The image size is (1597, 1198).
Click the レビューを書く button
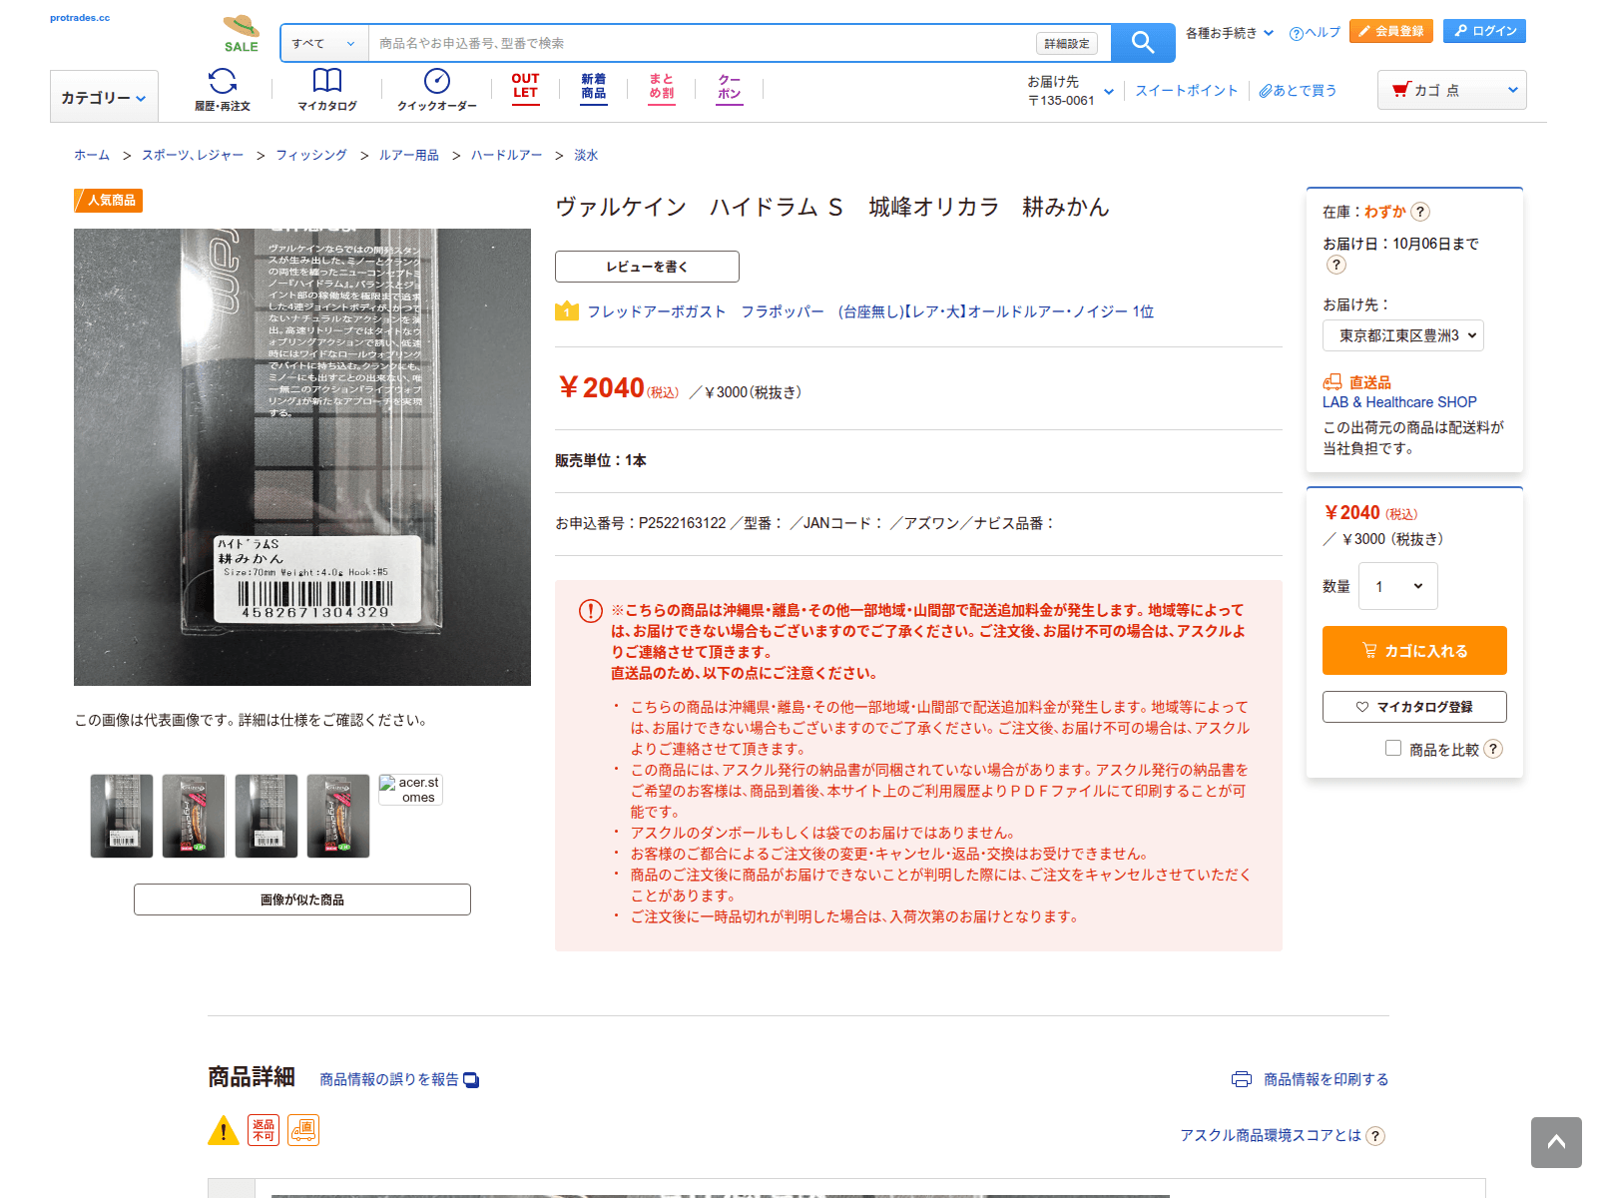pyautogui.click(x=647, y=267)
